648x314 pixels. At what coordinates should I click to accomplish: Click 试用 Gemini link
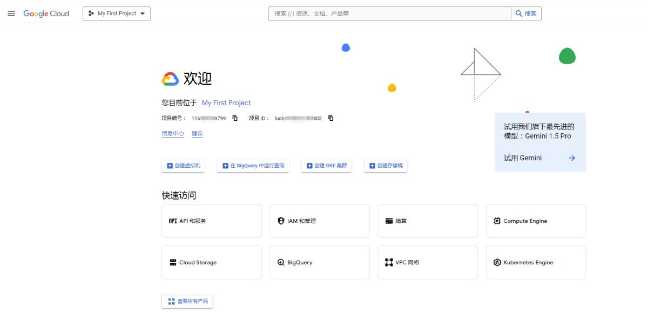(x=523, y=158)
